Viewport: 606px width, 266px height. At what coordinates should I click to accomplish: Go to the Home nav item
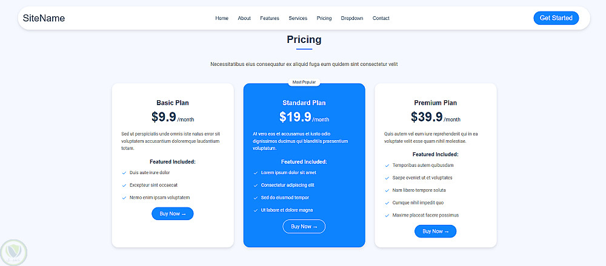coord(222,18)
